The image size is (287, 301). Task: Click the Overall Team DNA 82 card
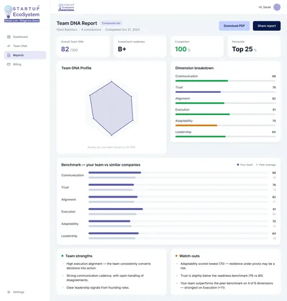[83, 46]
